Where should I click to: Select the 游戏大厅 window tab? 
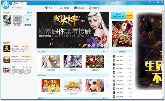[x=19, y=3]
